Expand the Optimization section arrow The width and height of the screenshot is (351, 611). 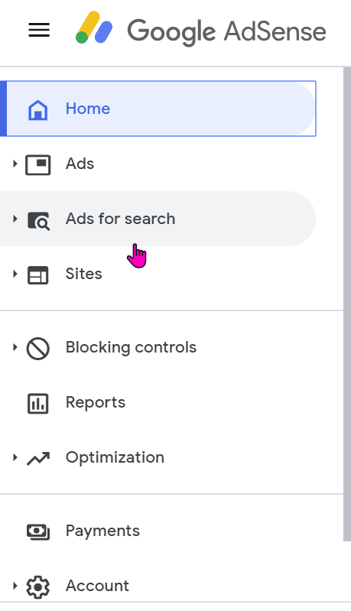tap(15, 457)
